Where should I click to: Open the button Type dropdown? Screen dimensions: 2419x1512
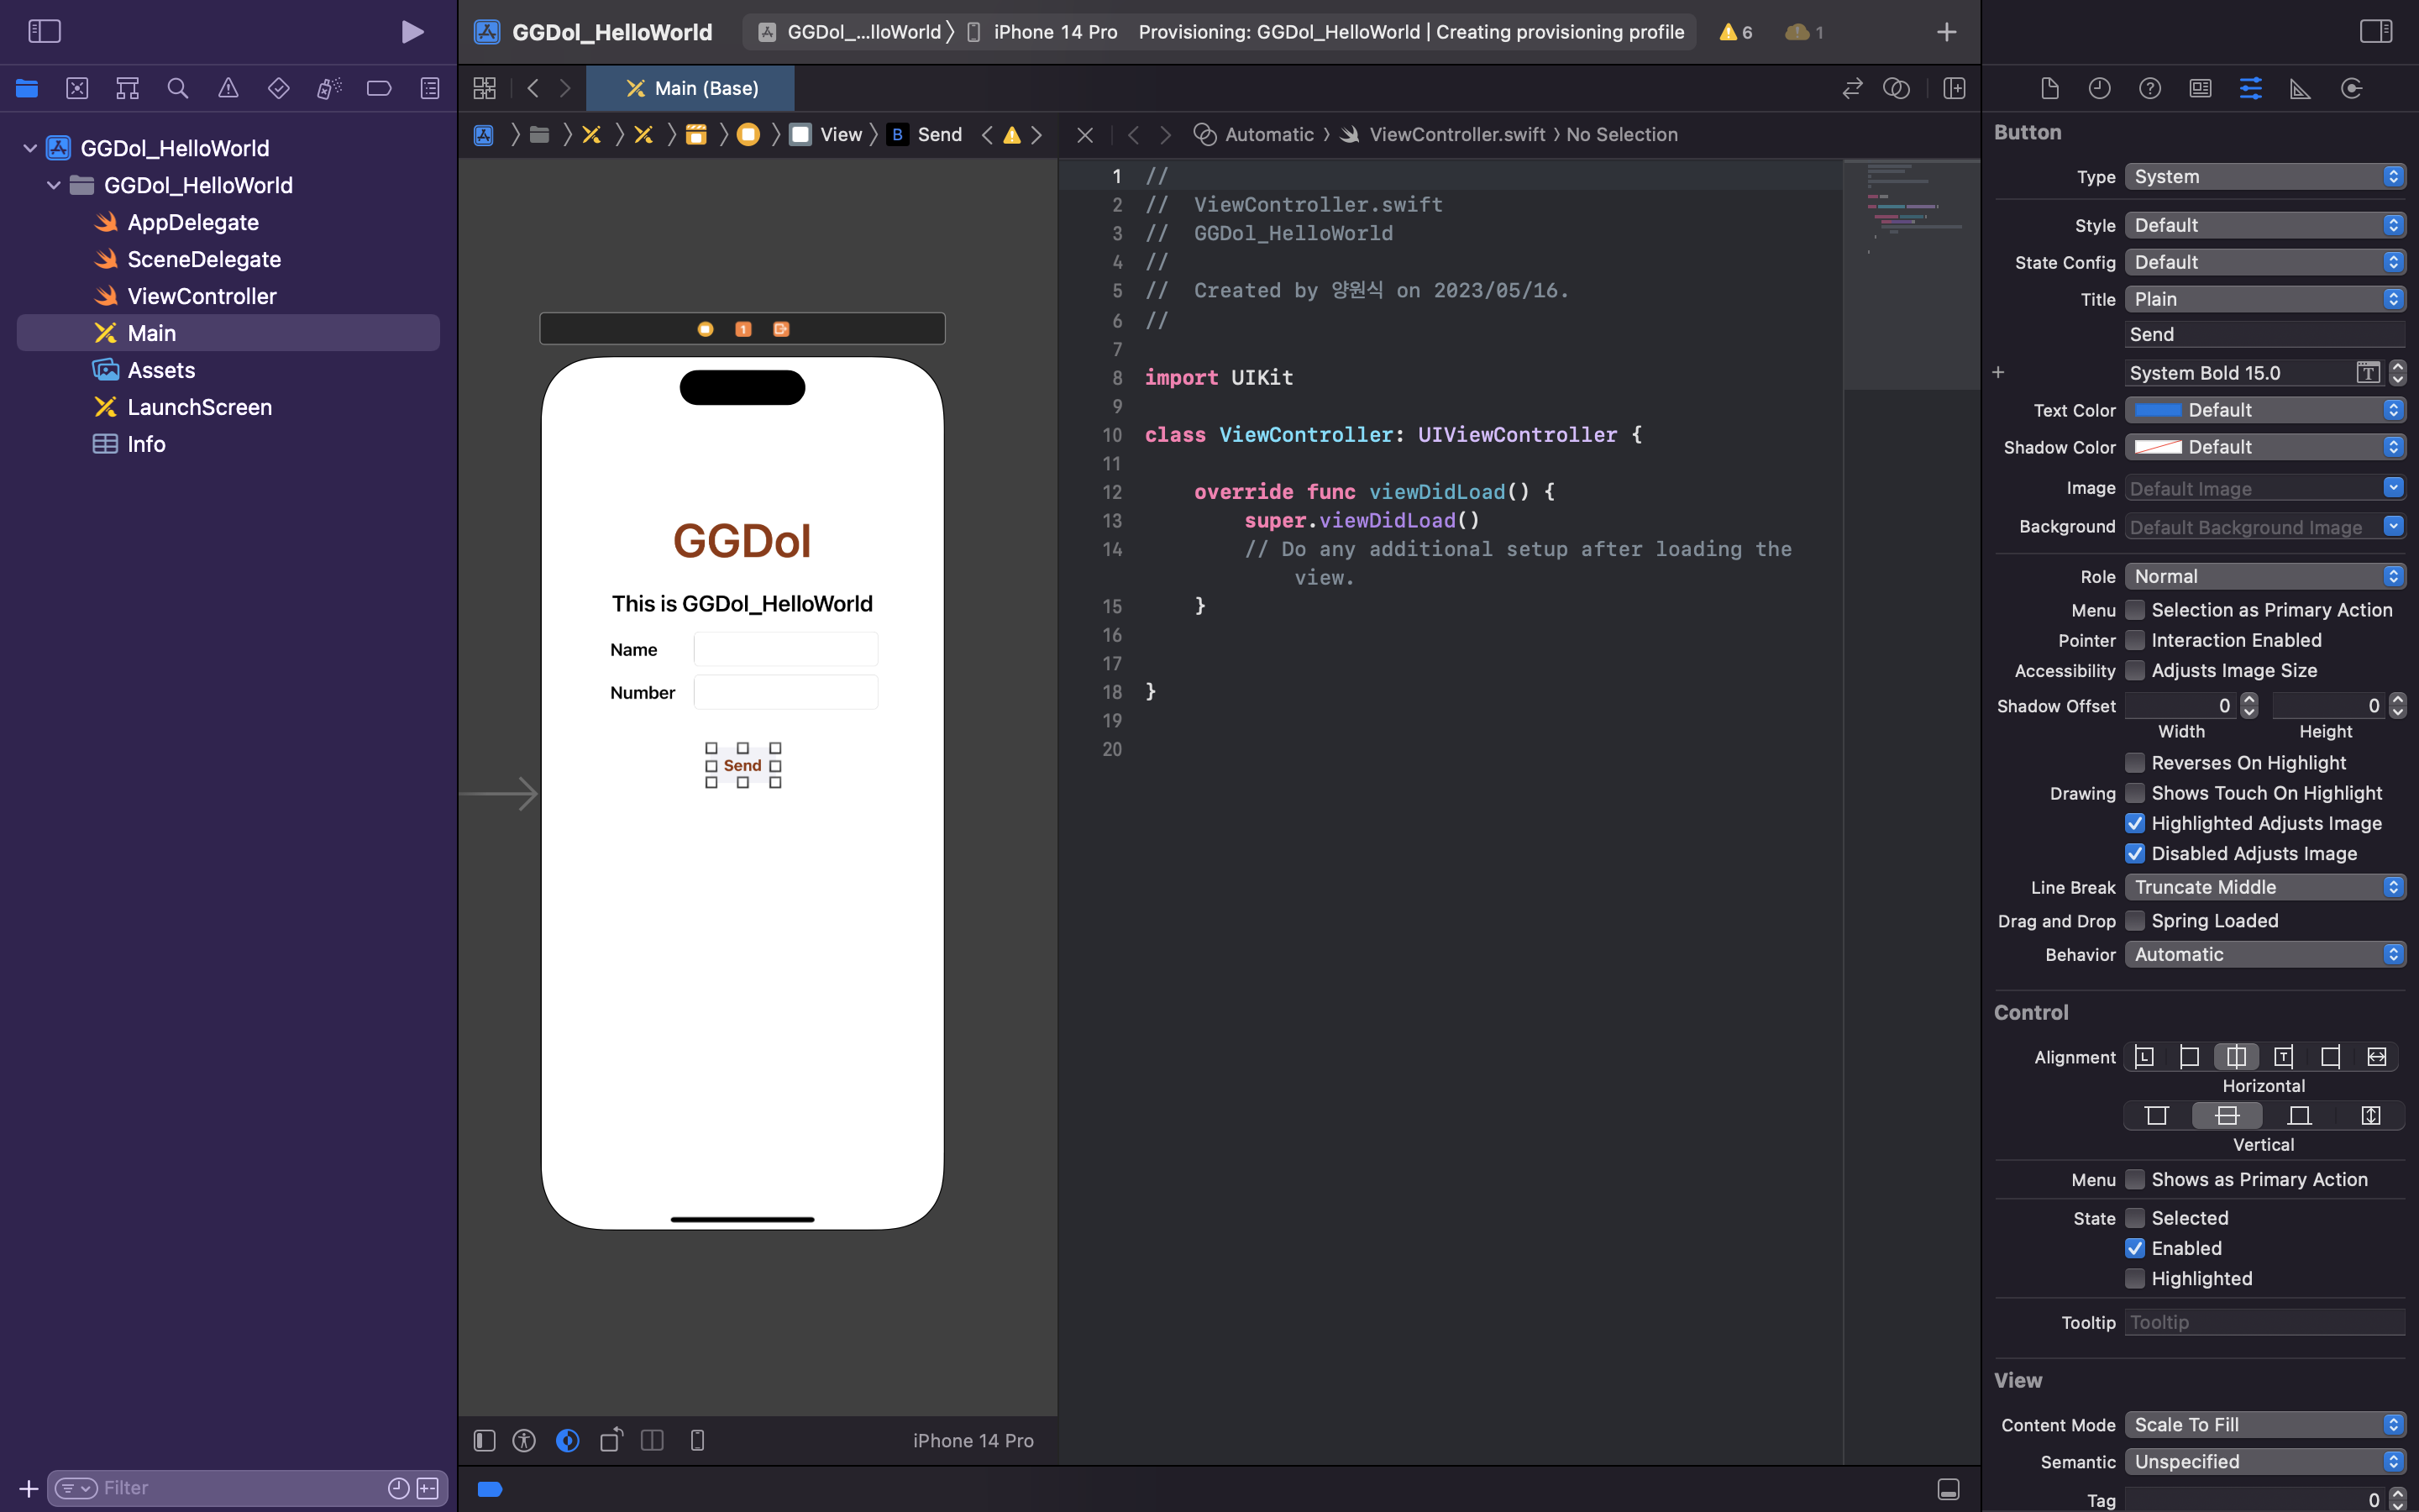(x=2265, y=177)
